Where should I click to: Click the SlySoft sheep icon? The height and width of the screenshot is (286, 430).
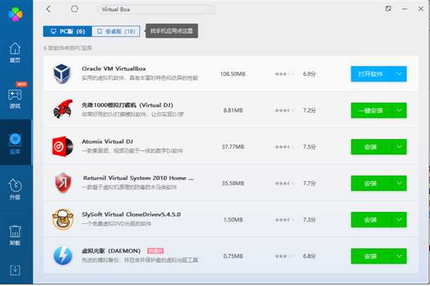click(63, 219)
